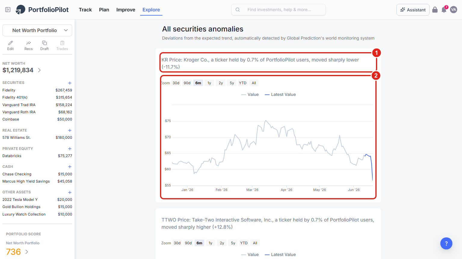Open the Track menu
Viewport: 462px width, 259px height.
click(85, 10)
